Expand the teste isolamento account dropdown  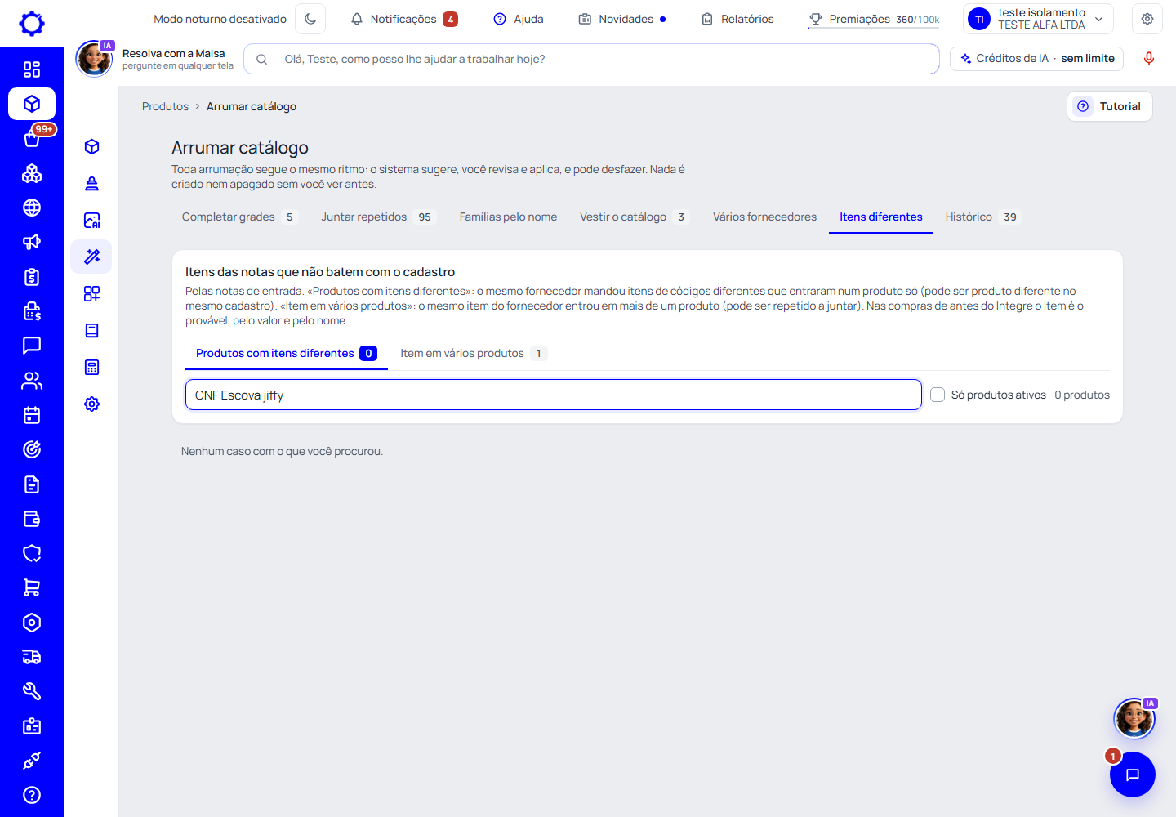tap(1038, 19)
